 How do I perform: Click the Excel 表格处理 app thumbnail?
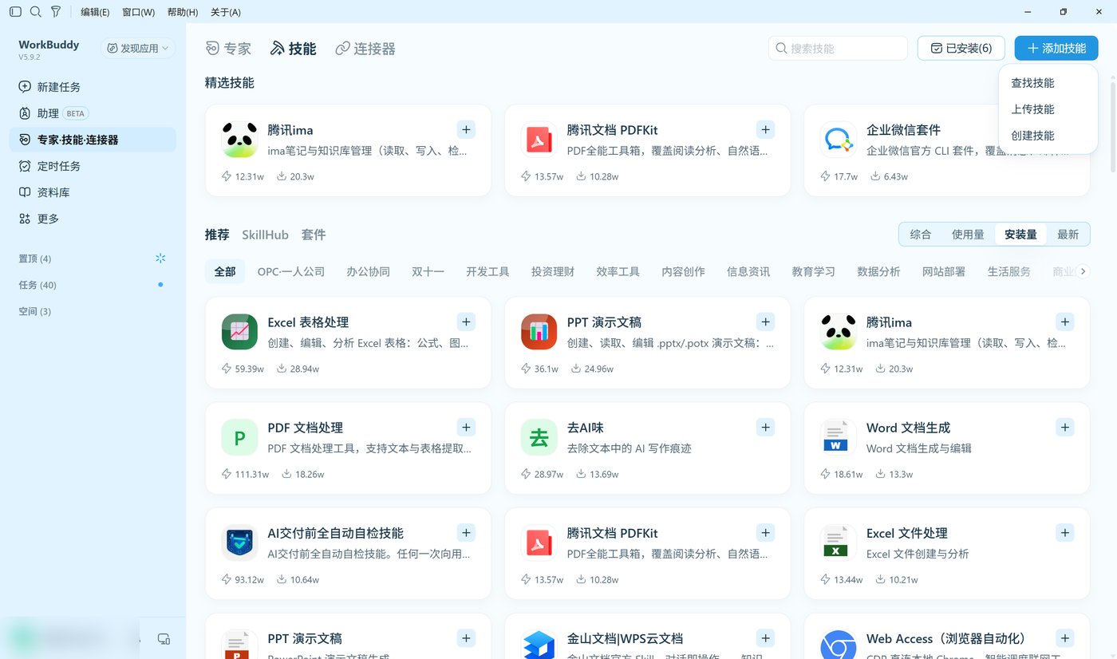point(239,332)
